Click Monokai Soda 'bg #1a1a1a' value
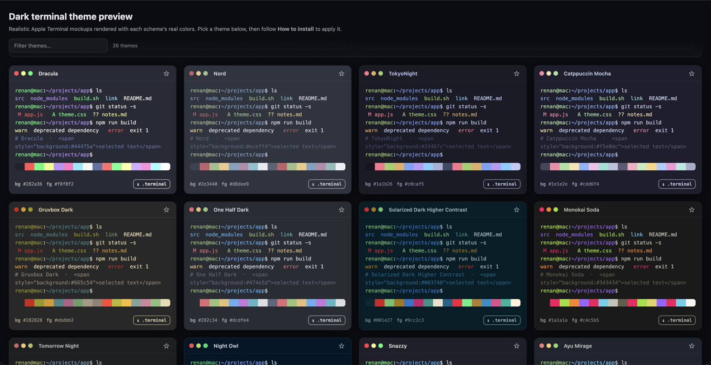This screenshot has height=365, width=711. tap(554, 320)
